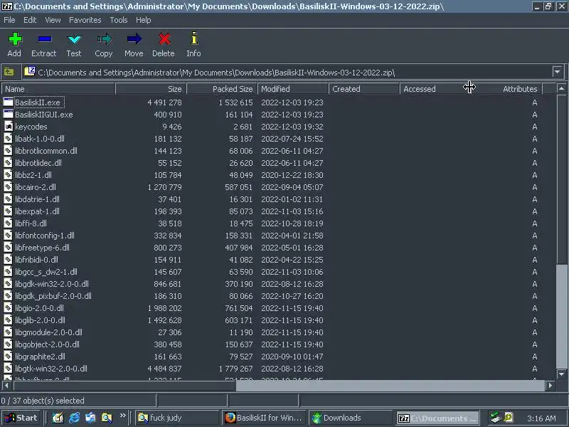Open the View menu
The height and width of the screenshot is (427, 569).
[53, 20]
